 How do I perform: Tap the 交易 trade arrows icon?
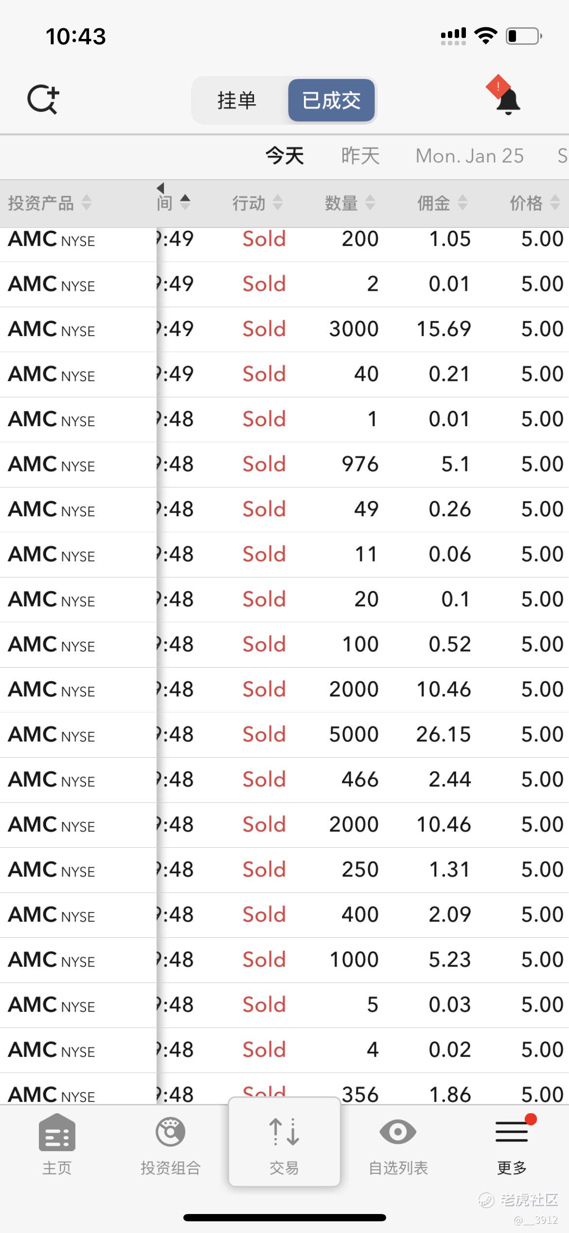pyautogui.click(x=284, y=1132)
